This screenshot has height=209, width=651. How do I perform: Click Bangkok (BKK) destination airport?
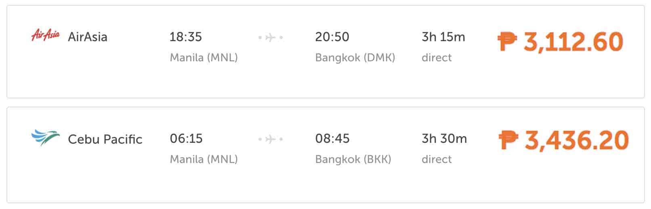353,159
